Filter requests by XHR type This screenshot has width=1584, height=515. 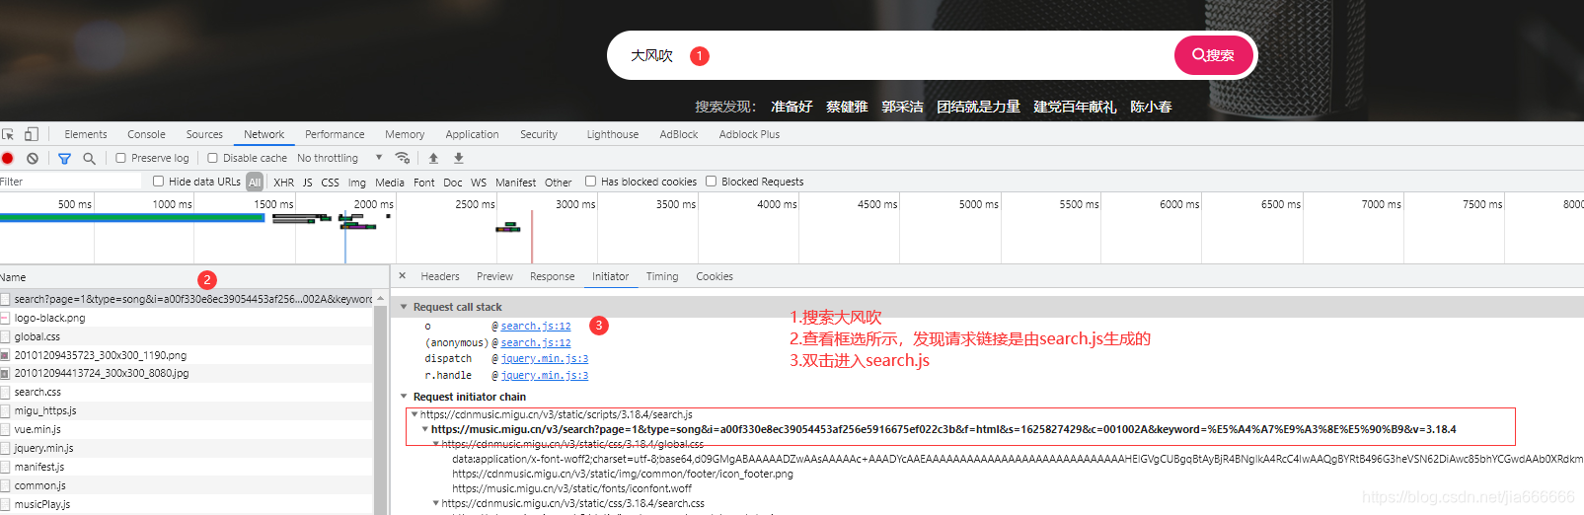pyautogui.click(x=283, y=183)
